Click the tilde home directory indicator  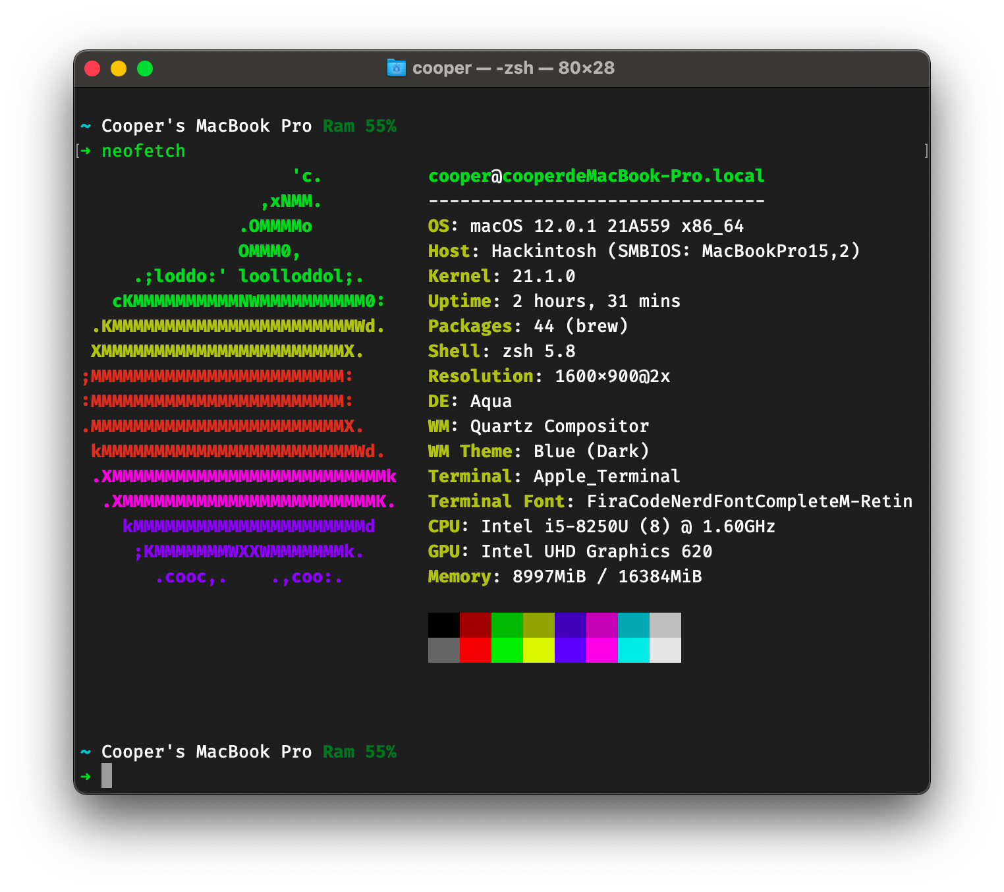click(x=85, y=126)
